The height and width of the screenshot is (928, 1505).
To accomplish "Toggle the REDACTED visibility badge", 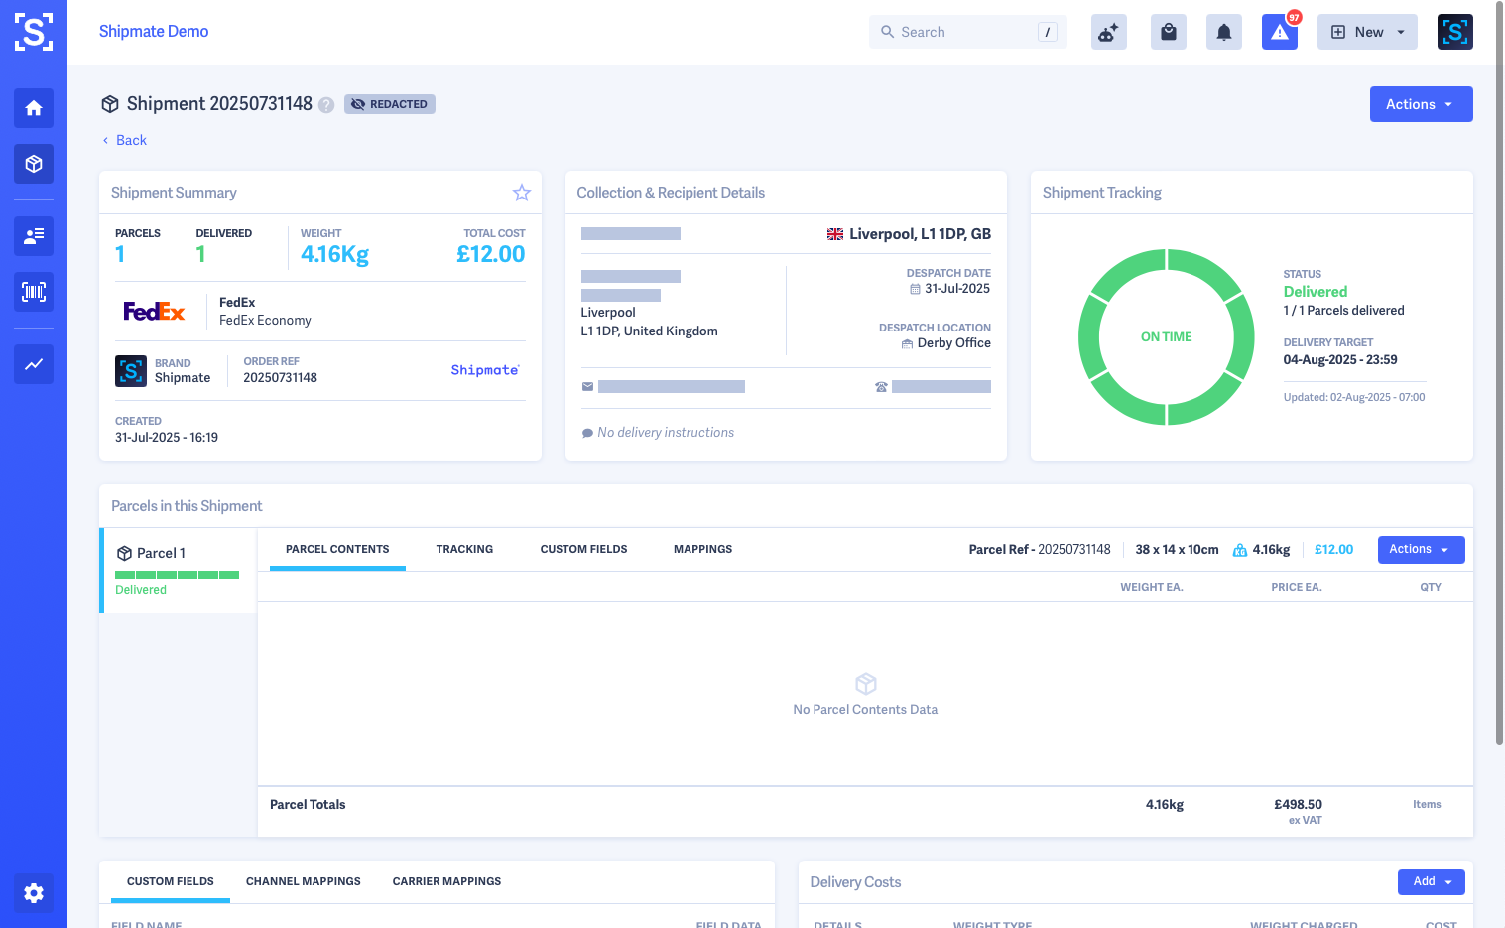I will pyautogui.click(x=389, y=104).
